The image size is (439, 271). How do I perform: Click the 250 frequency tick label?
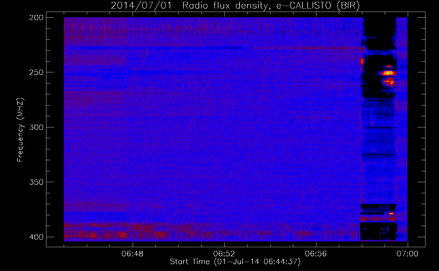click(x=36, y=72)
